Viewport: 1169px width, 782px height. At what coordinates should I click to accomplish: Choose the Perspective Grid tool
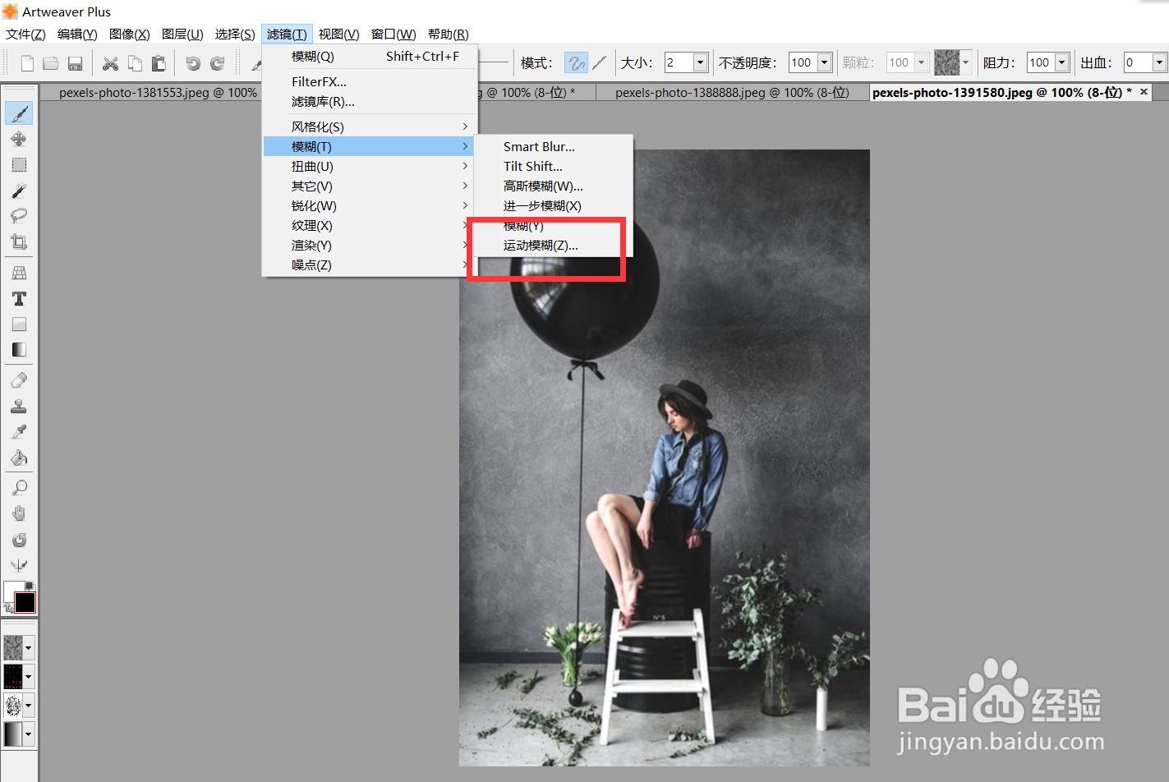point(19,273)
